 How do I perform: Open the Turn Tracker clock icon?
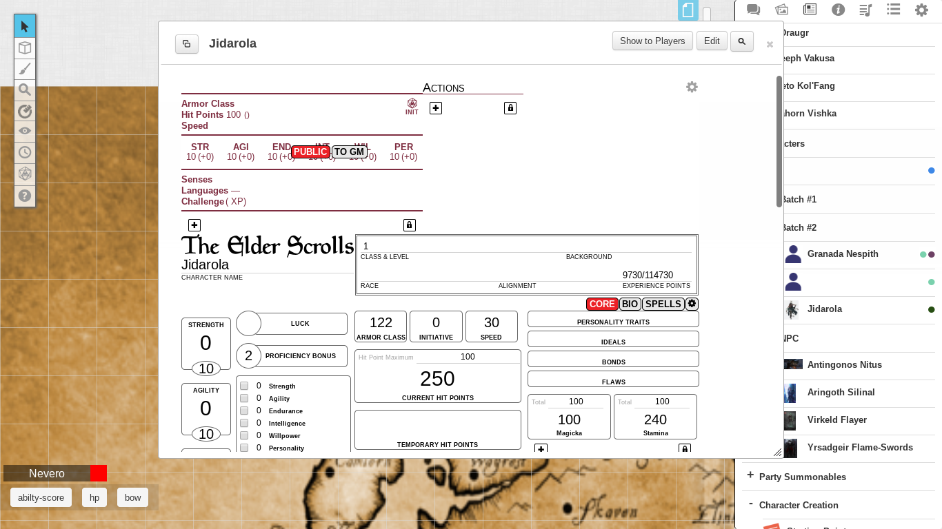tap(25, 152)
